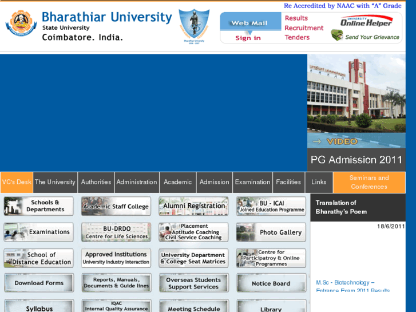Open Overseas Students Support Services
This screenshot has width=416, height=312.
tap(193, 283)
